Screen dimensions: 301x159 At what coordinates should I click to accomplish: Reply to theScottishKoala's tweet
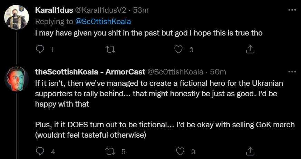tap(40, 151)
